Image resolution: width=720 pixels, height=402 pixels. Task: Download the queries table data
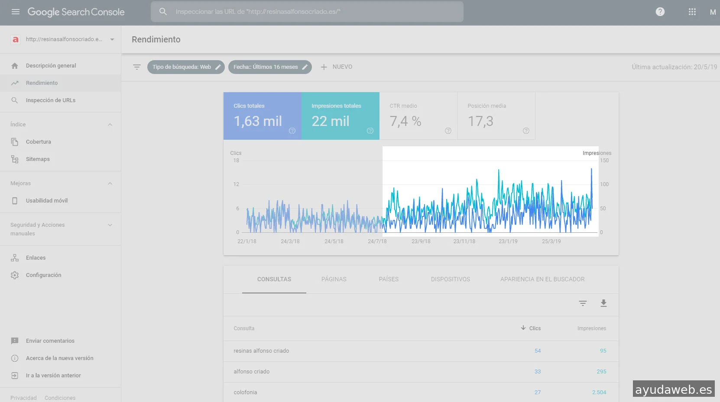coord(603,303)
